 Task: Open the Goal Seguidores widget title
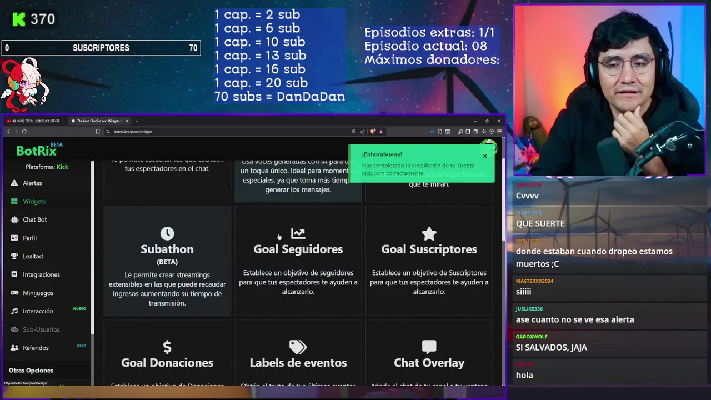point(298,249)
